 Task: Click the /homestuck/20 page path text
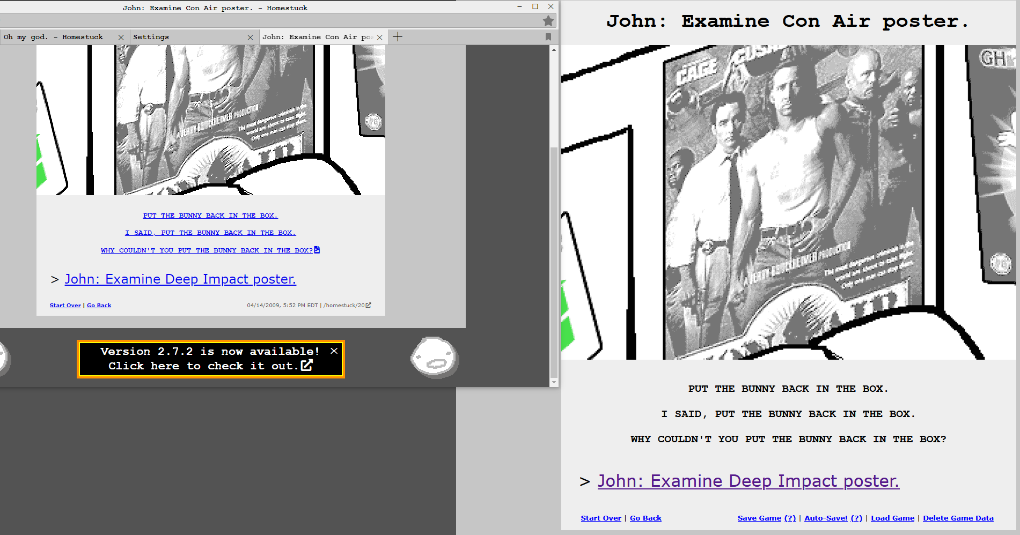point(344,306)
